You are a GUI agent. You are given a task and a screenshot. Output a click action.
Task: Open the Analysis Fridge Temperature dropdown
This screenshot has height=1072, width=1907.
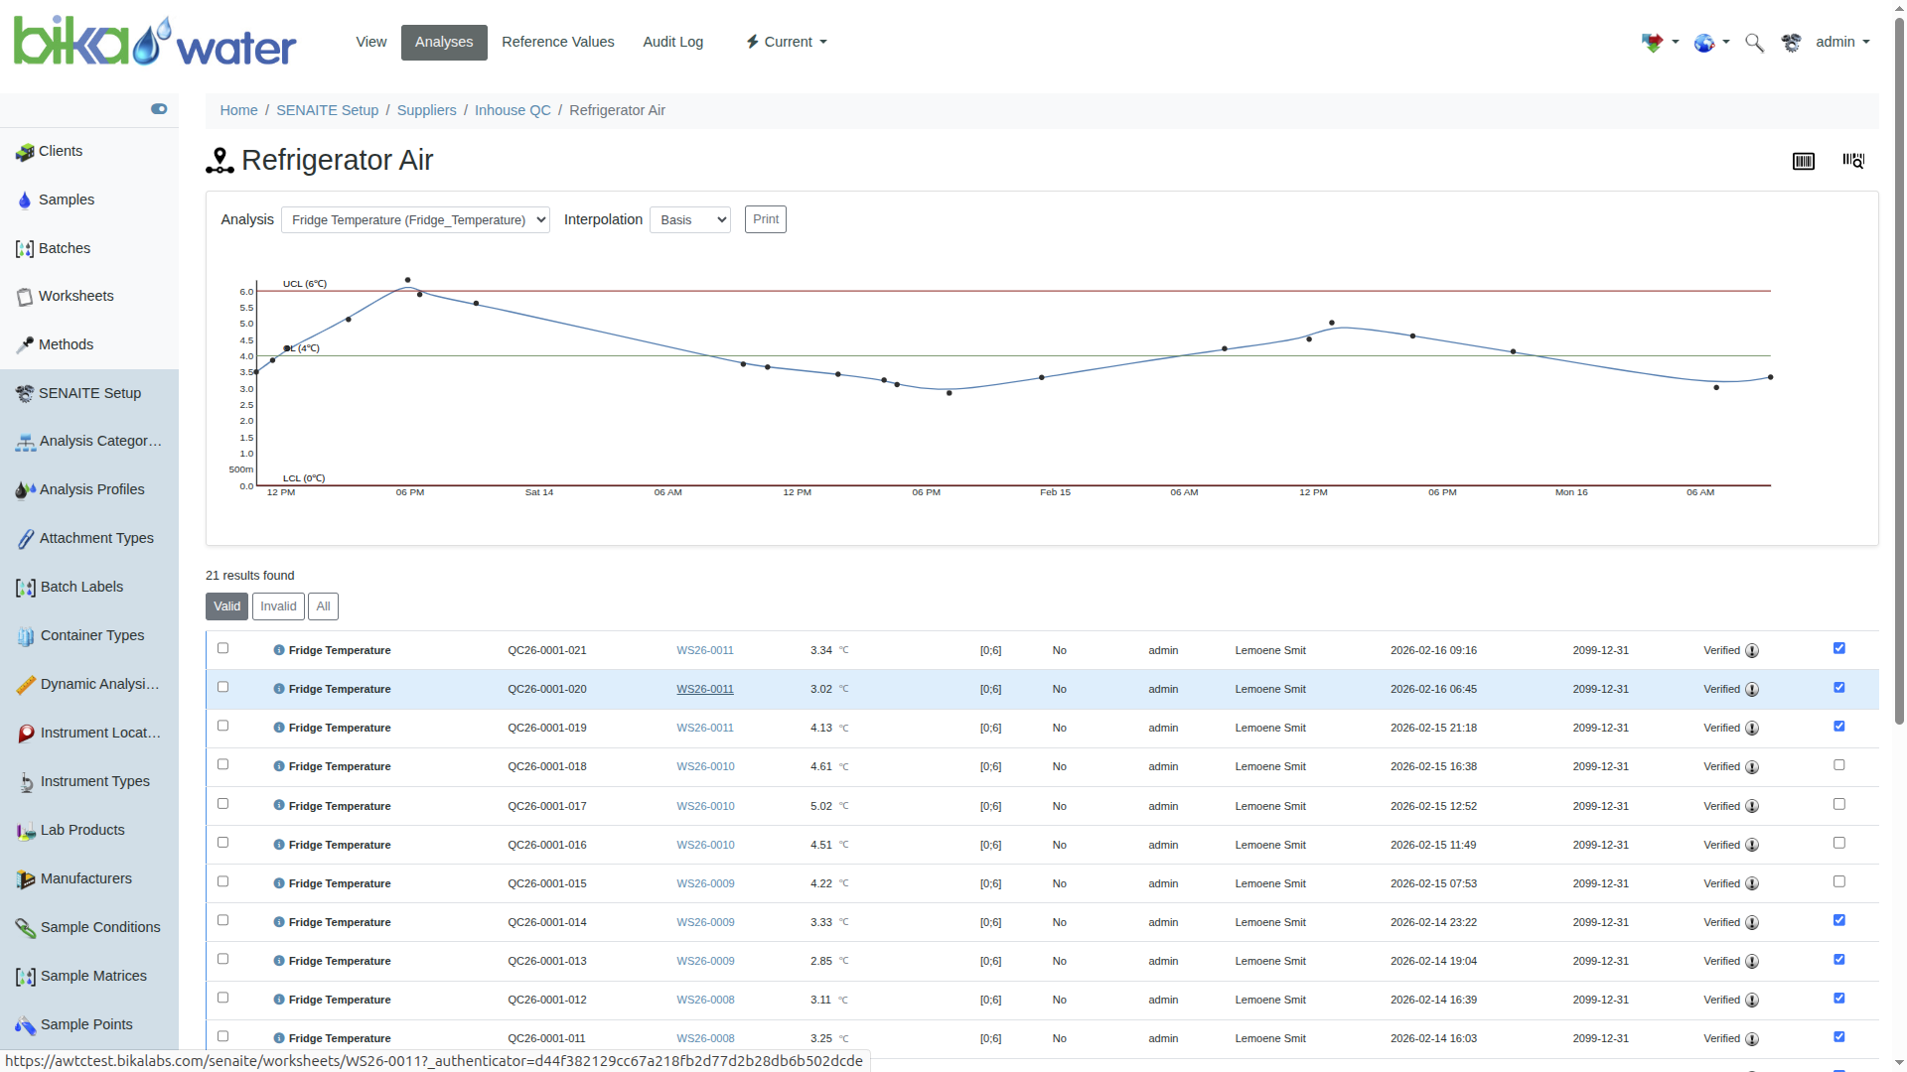(x=415, y=220)
